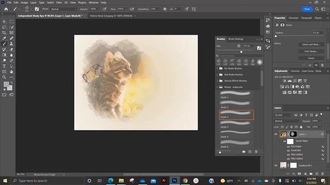
Task: Select the Gradient tool
Action: click(4, 55)
